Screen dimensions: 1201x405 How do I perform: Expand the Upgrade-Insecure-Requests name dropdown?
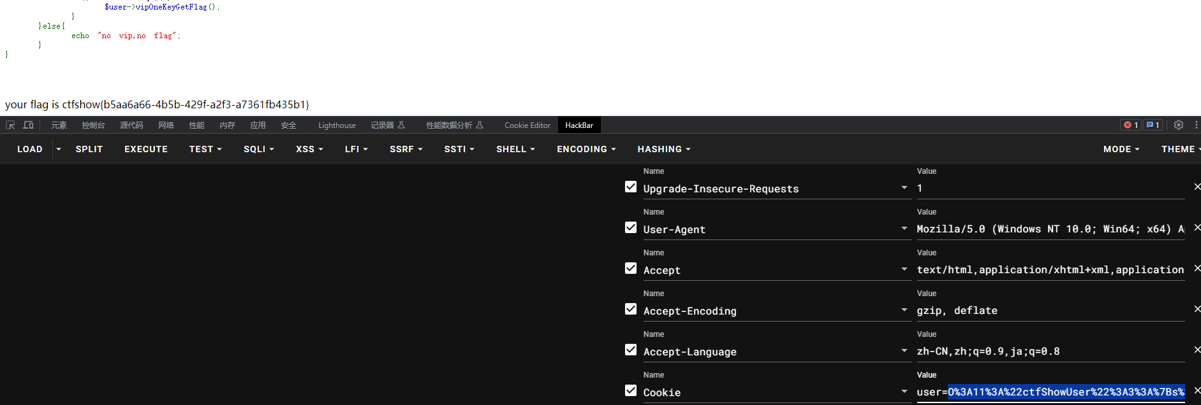click(904, 188)
